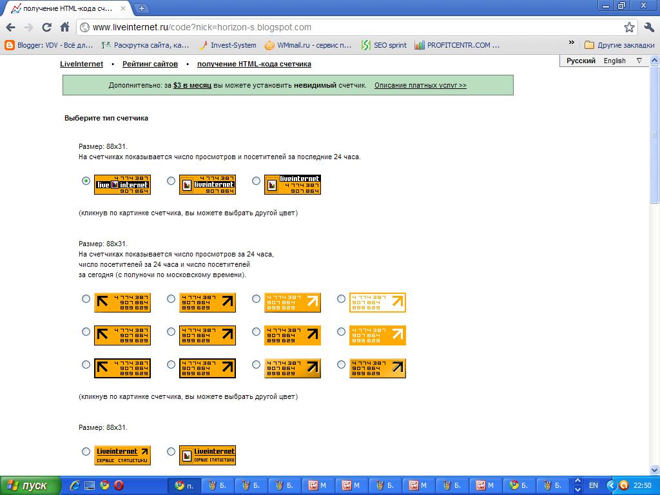Click first-row up-left arrow counter image

click(122, 303)
